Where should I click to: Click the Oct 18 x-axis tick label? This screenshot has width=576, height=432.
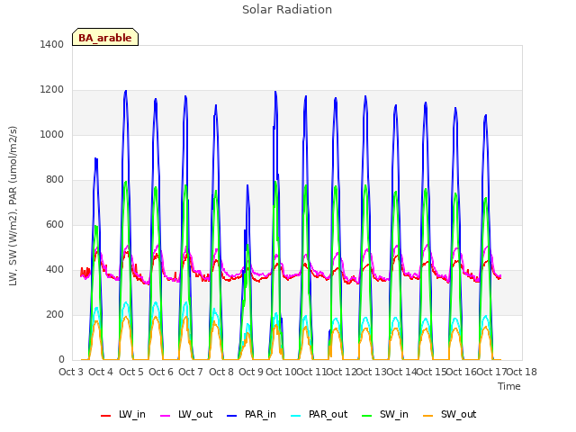tap(522, 372)
